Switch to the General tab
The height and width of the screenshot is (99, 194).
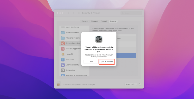[85, 21]
